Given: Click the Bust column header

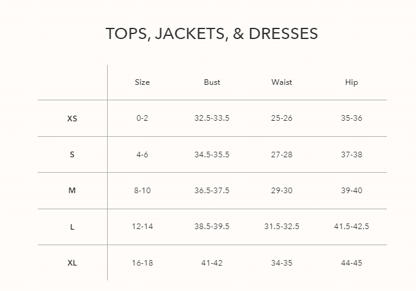Looking at the screenshot, I should 212,82.
